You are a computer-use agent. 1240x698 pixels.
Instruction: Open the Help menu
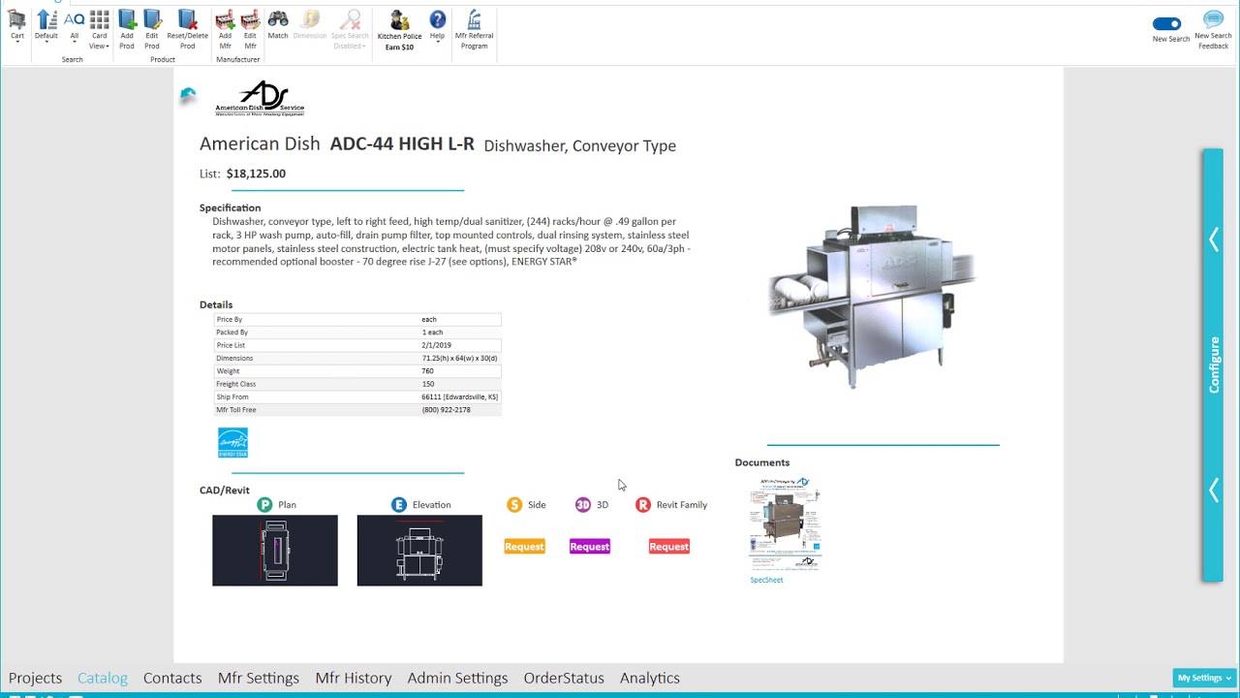pos(437,25)
